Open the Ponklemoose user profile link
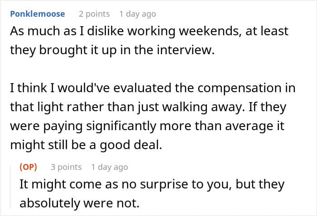Image resolution: width=317 pixels, height=216 pixels. click(x=38, y=14)
